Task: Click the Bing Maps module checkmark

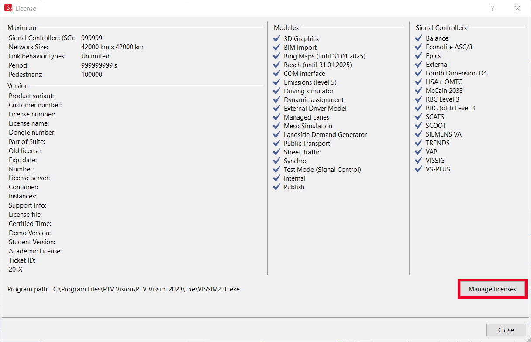Action: [x=276, y=56]
